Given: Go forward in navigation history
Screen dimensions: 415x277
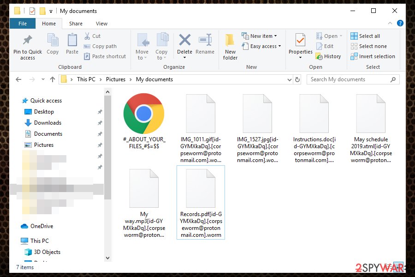Looking at the screenshot, I should (x=32, y=79).
